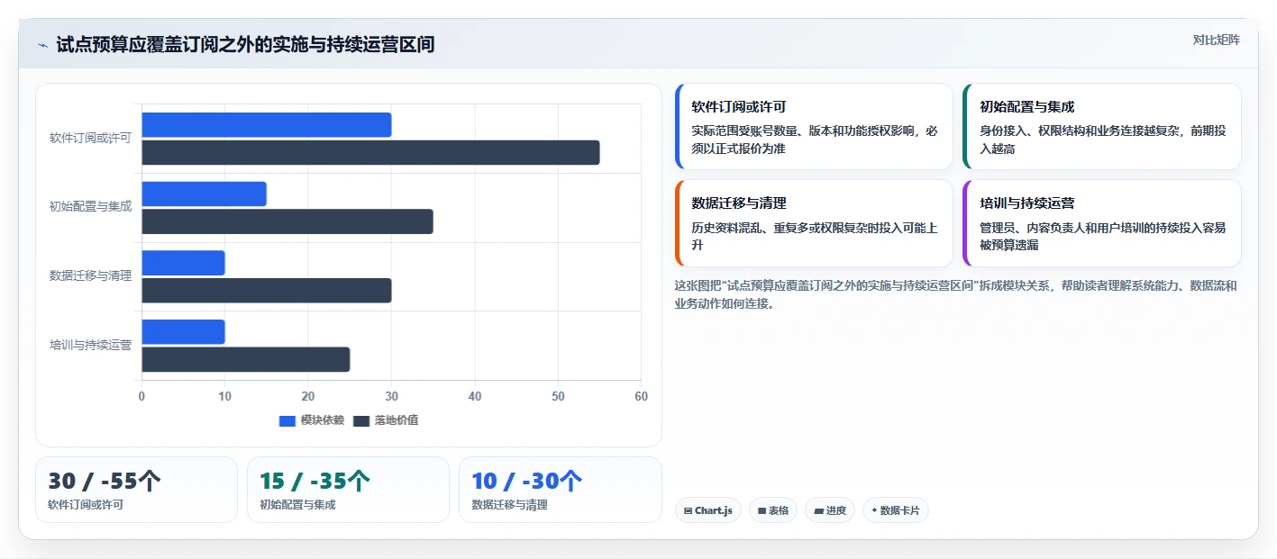Click the dark bar for 软件订阅或许可
This screenshot has height=559, width=1277.
[370, 153]
